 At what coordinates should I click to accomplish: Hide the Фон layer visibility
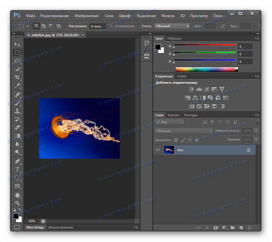tap(158, 150)
